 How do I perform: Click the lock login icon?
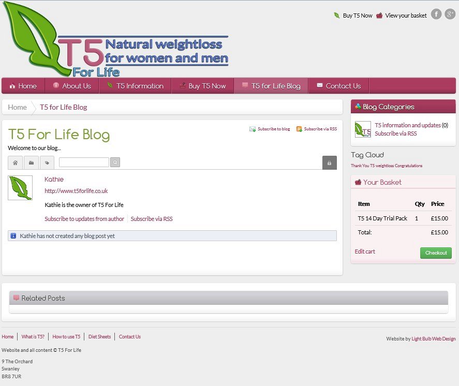pos(329,162)
